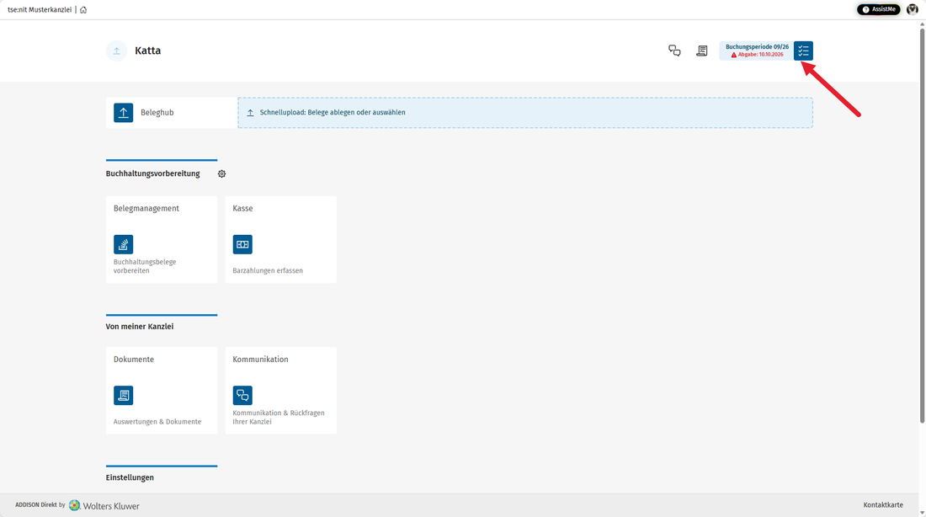
Task: Open the Dokumente card icon
Action: [x=124, y=395]
